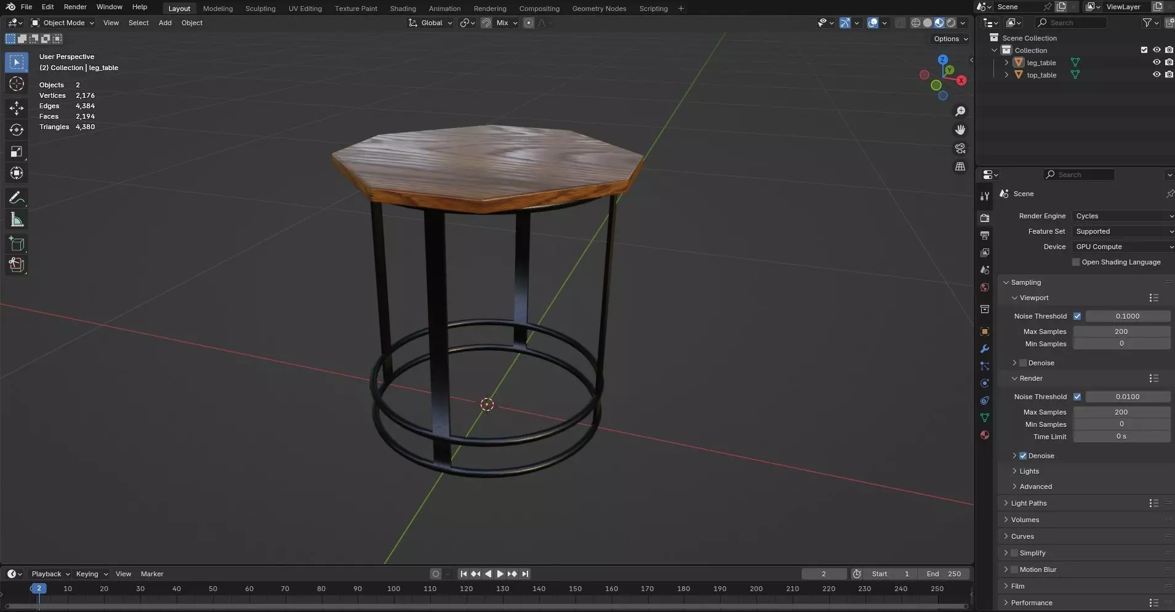Screen dimensions: 1175x612
Task: Switch to the Shading workspace tab
Action: point(403,9)
